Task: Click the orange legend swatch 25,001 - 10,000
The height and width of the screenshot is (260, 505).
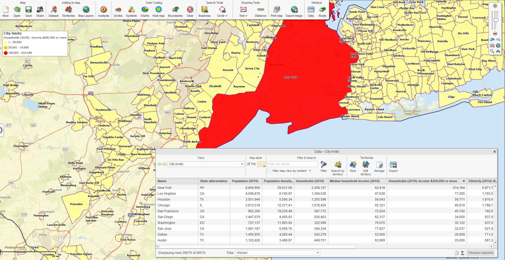Action: pyautogui.click(x=6, y=48)
